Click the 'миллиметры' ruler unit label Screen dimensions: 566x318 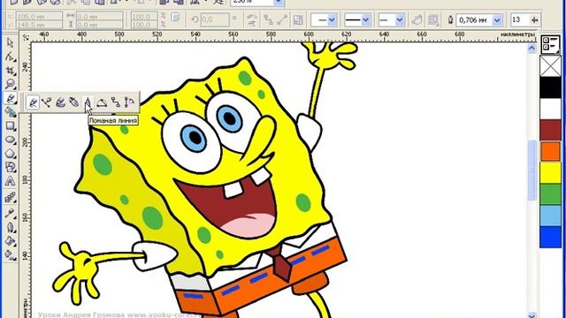pyautogui.click(x=517, y=34)
